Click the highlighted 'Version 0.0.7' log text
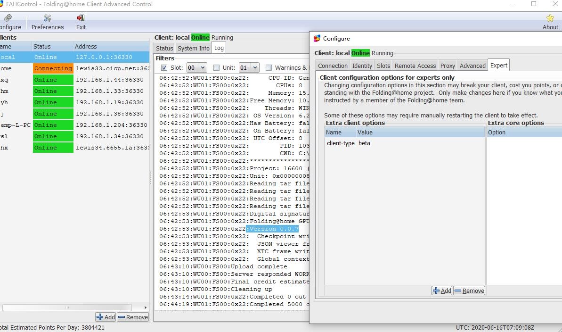The image size is (562, 332). click(272, 229)
